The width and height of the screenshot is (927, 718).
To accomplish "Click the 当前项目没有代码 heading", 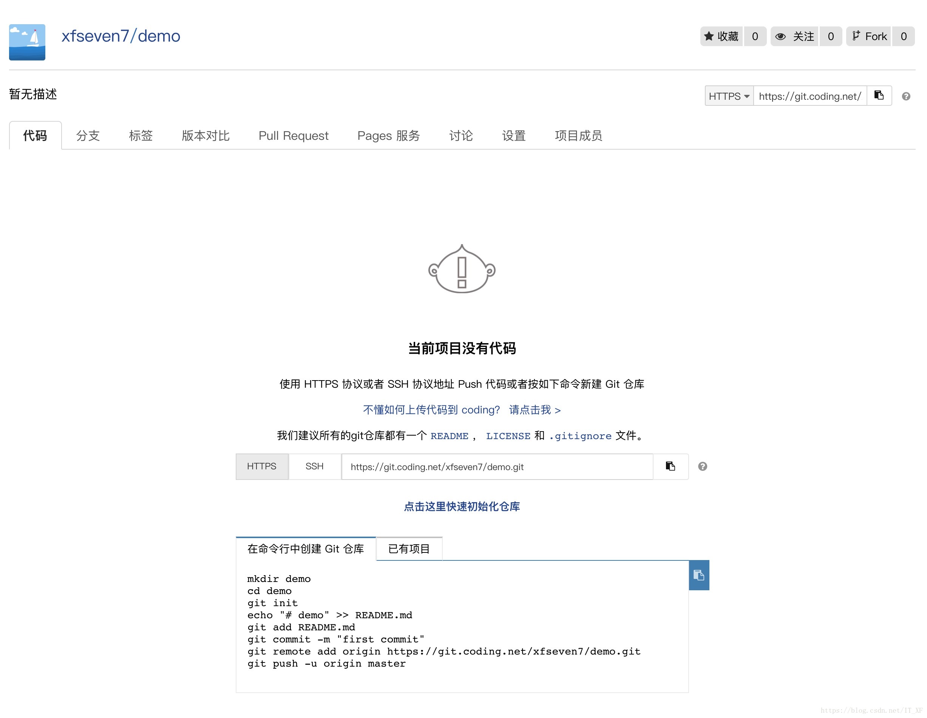I will (x=462, y=348).
